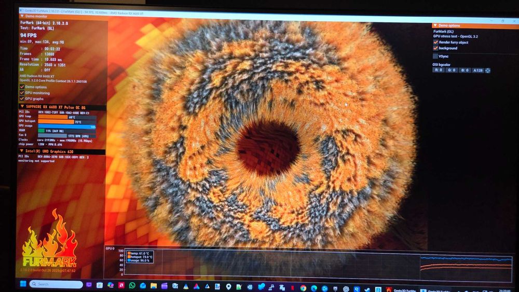The image size is (519, 292).
Task: Uncheck Demo options in Demo monitor
Action: [22, 87]
